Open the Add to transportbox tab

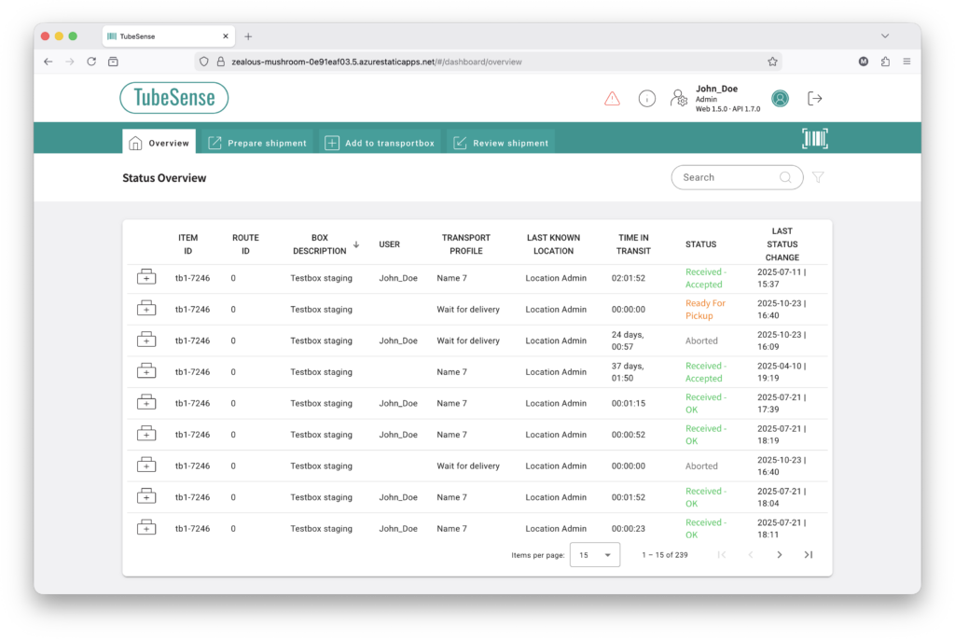click(378, 143)
